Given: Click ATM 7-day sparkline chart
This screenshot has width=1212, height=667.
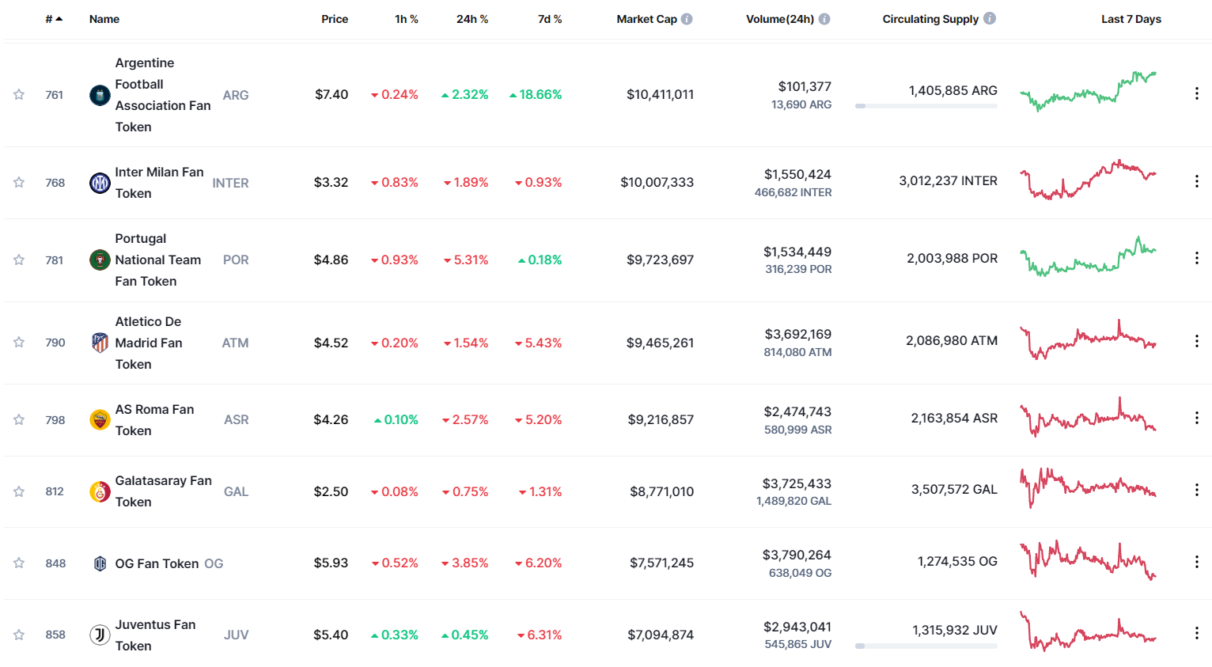Looking at the screenshot, I should coord(1088,339).
